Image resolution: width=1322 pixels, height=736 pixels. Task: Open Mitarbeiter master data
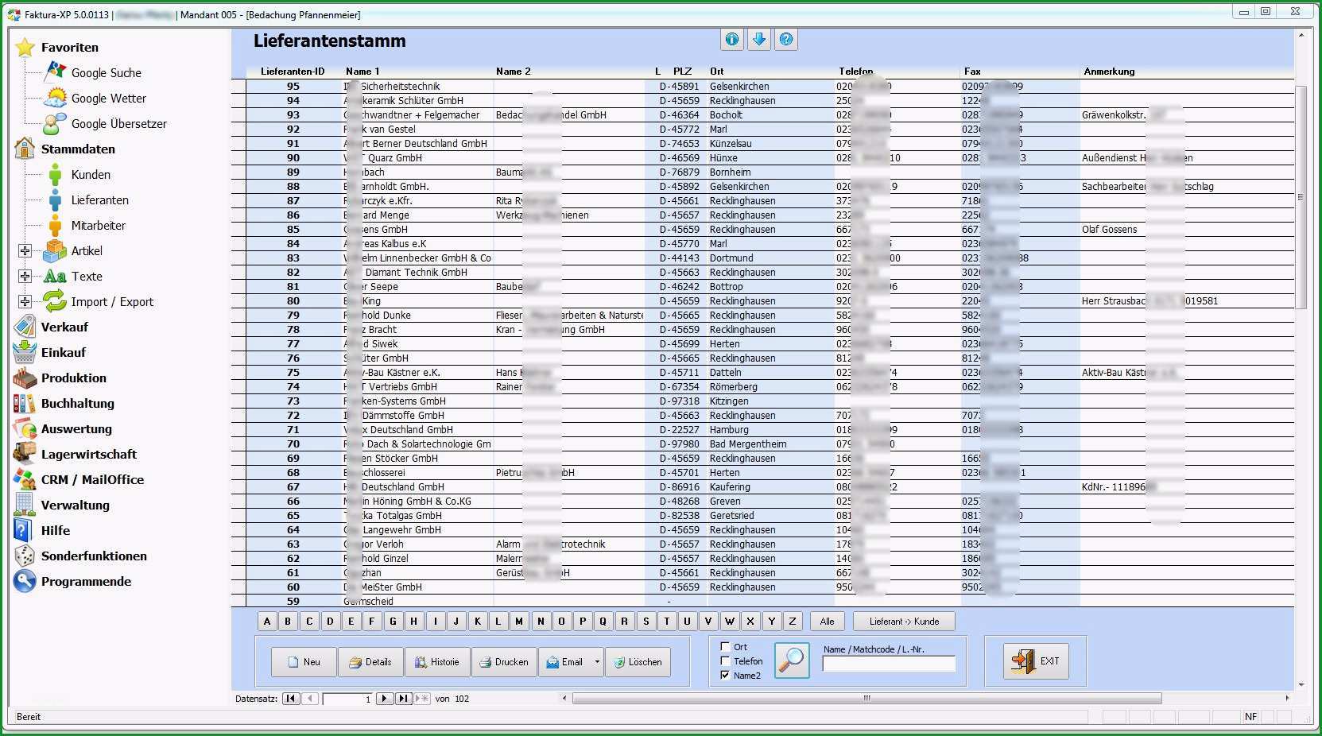click(x=86, y=225)
